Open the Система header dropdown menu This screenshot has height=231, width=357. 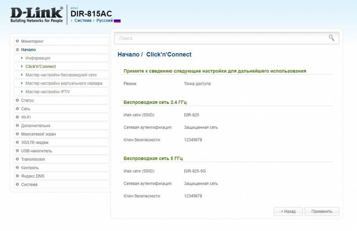(x=83, y=21)
